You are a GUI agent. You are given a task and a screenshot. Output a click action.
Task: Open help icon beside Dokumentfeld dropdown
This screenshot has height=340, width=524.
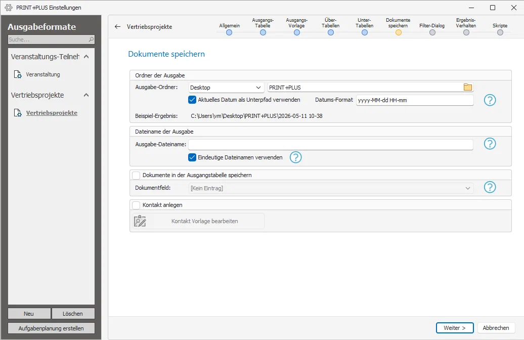[490, 187]
